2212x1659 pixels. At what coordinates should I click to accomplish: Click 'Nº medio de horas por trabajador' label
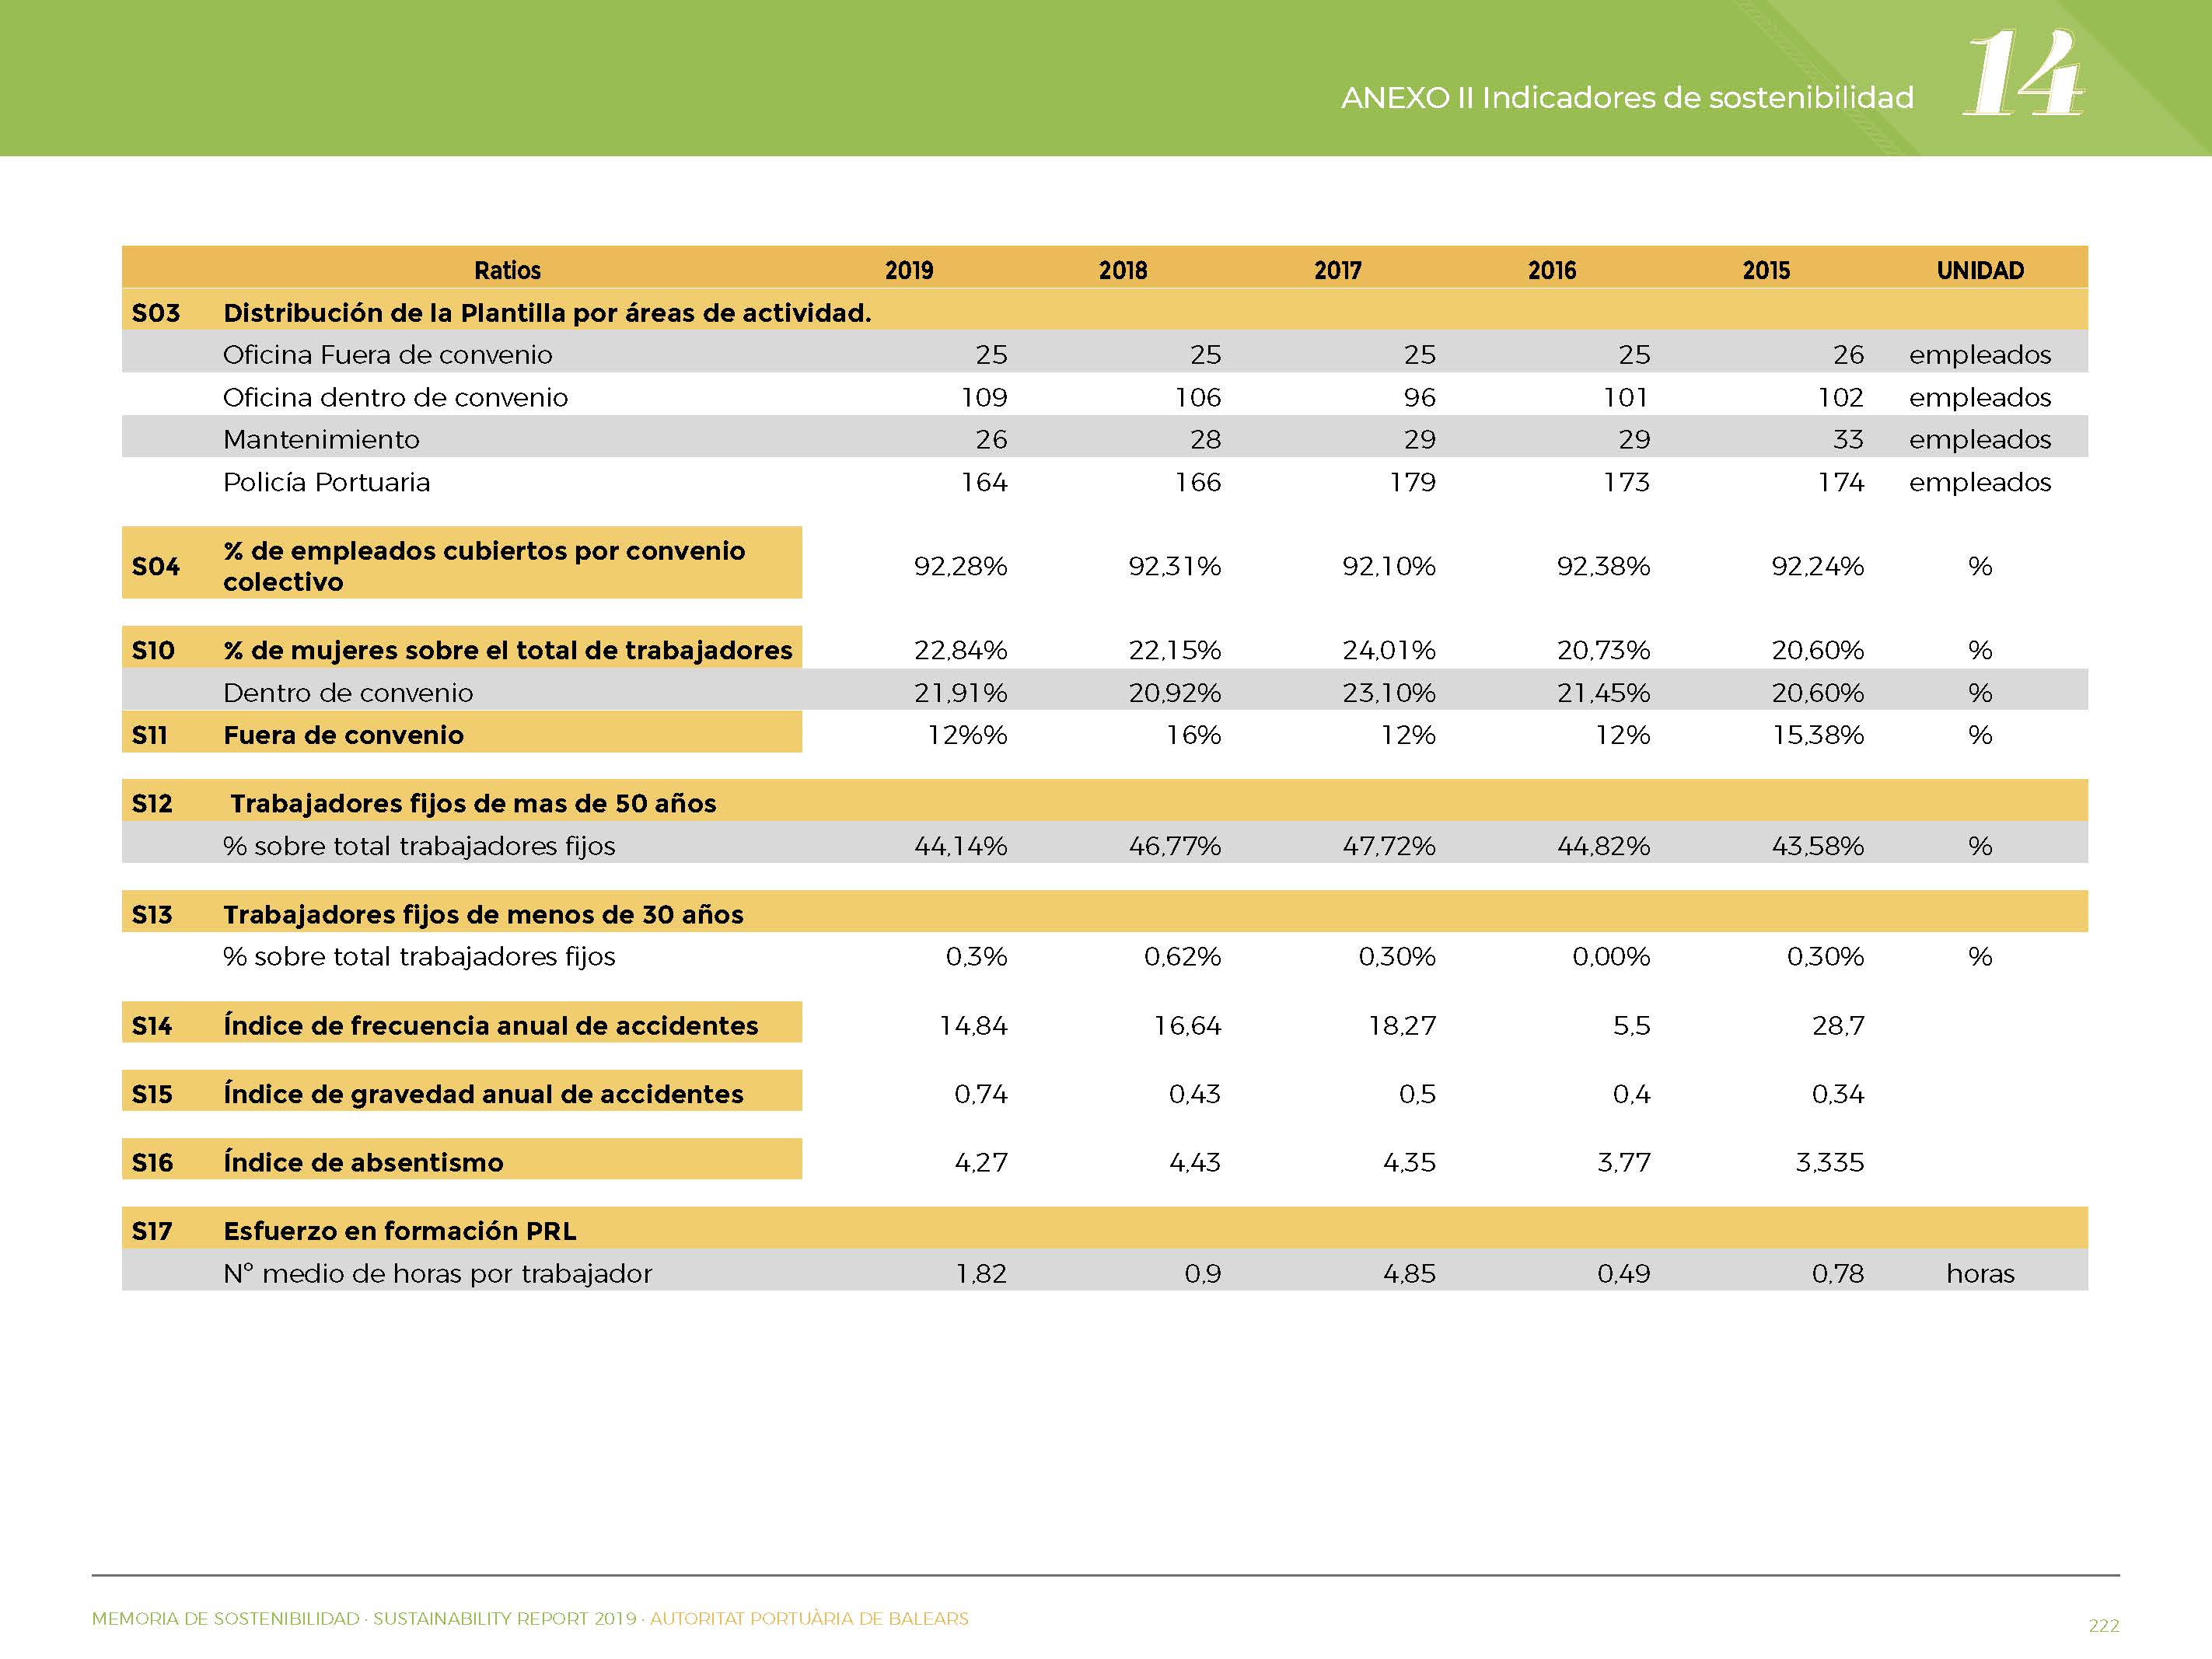click(x=437, y=1274)
